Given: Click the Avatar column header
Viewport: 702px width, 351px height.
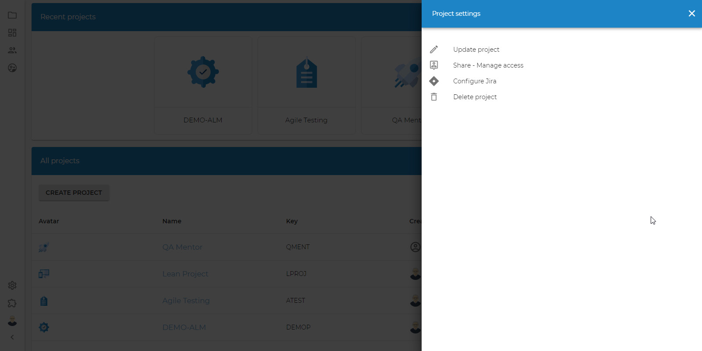Looking at the screenshot, I should (49, 221).
